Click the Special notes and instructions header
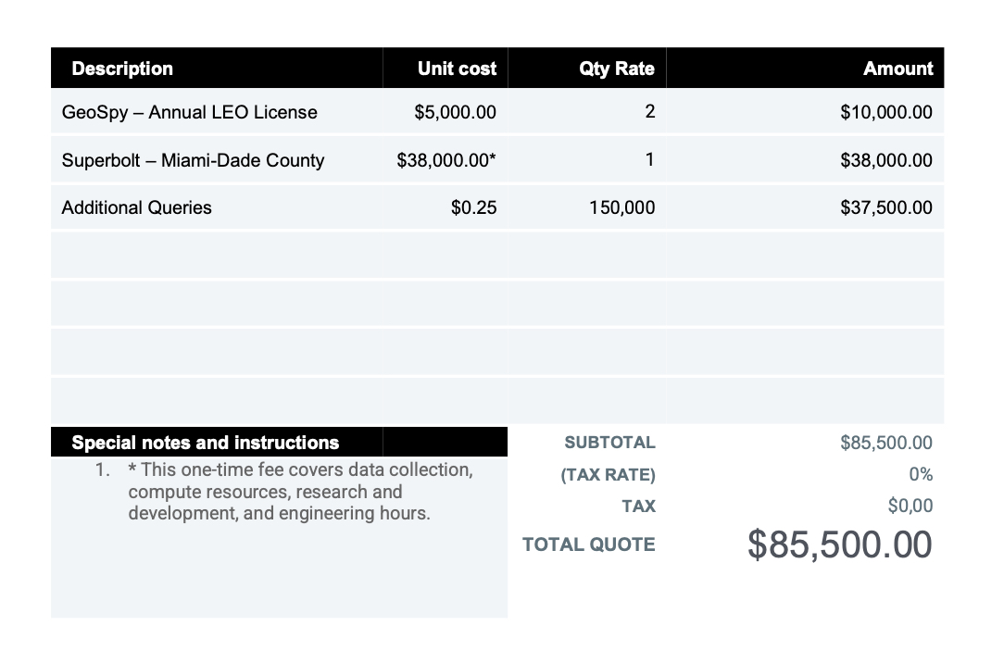This screenshot has height=663, width=1004. pyautogui.click(x=206, y=443)
